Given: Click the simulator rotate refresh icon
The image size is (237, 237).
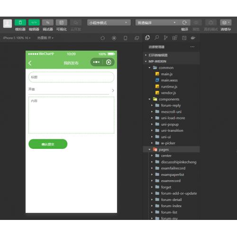Looking at the screenshot, I should pos(103,38).
